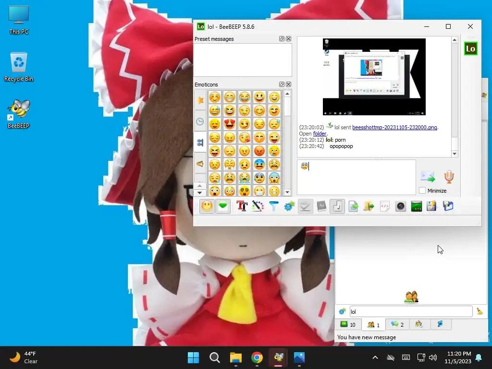Click the green board window icon

(x=417, y=206)
